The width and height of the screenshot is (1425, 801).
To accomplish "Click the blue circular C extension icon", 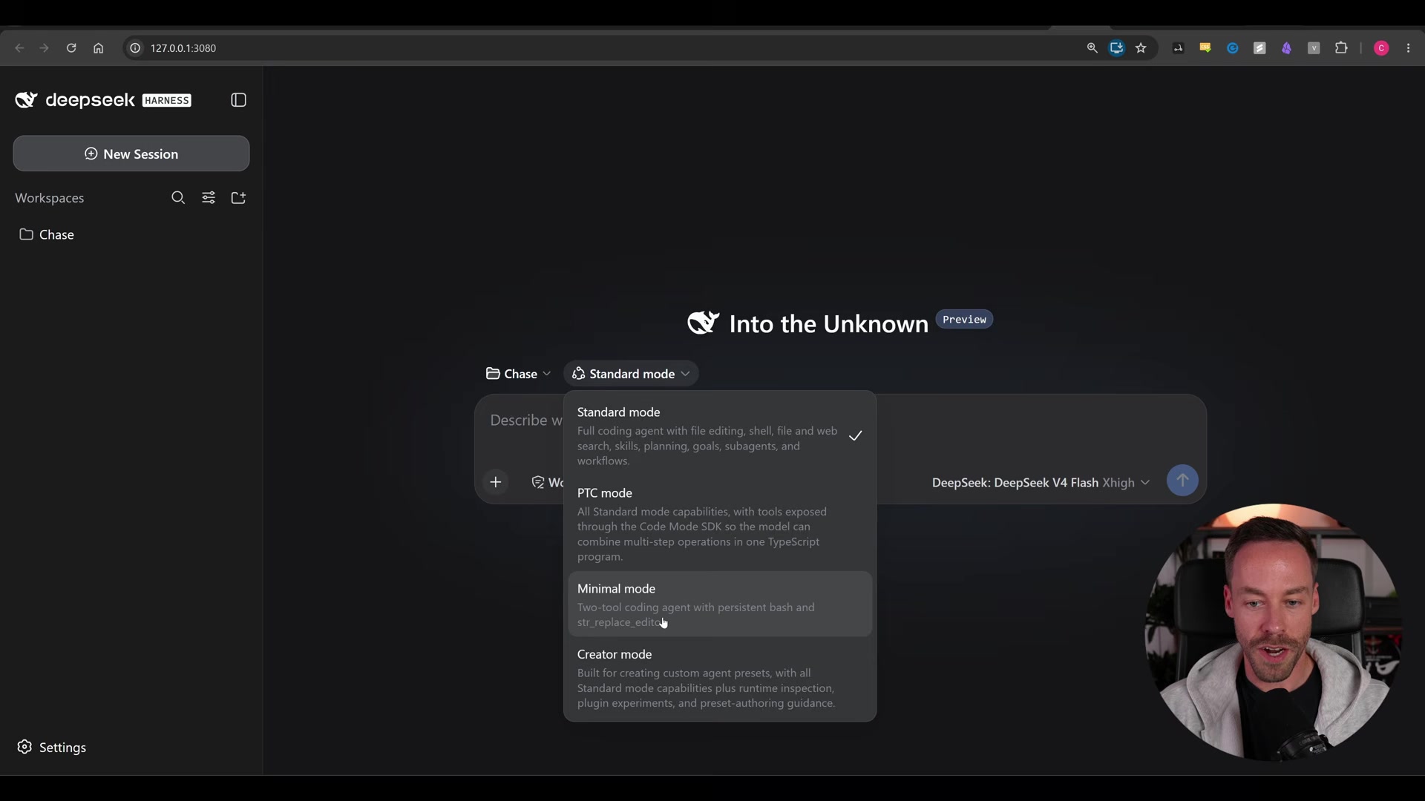I will click(1232, 48).
